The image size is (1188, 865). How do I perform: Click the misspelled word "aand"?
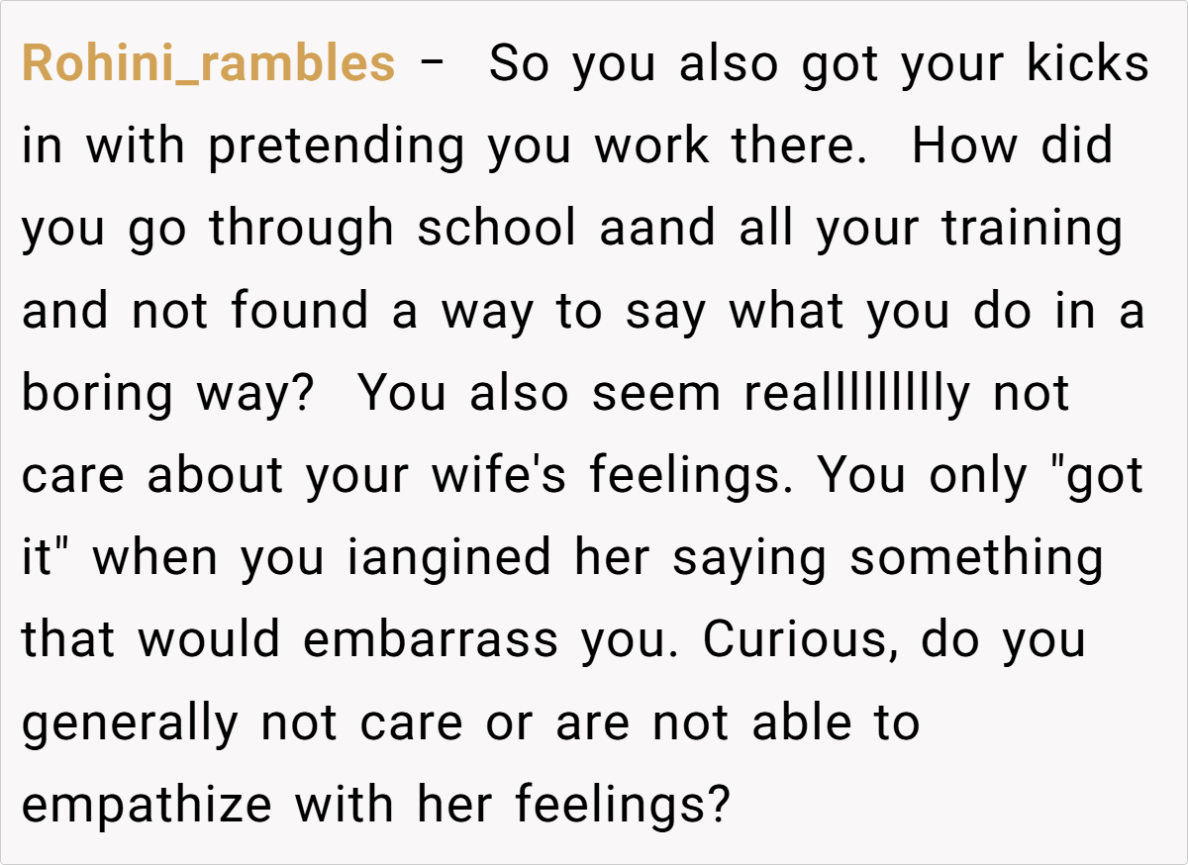coord(657,229)
